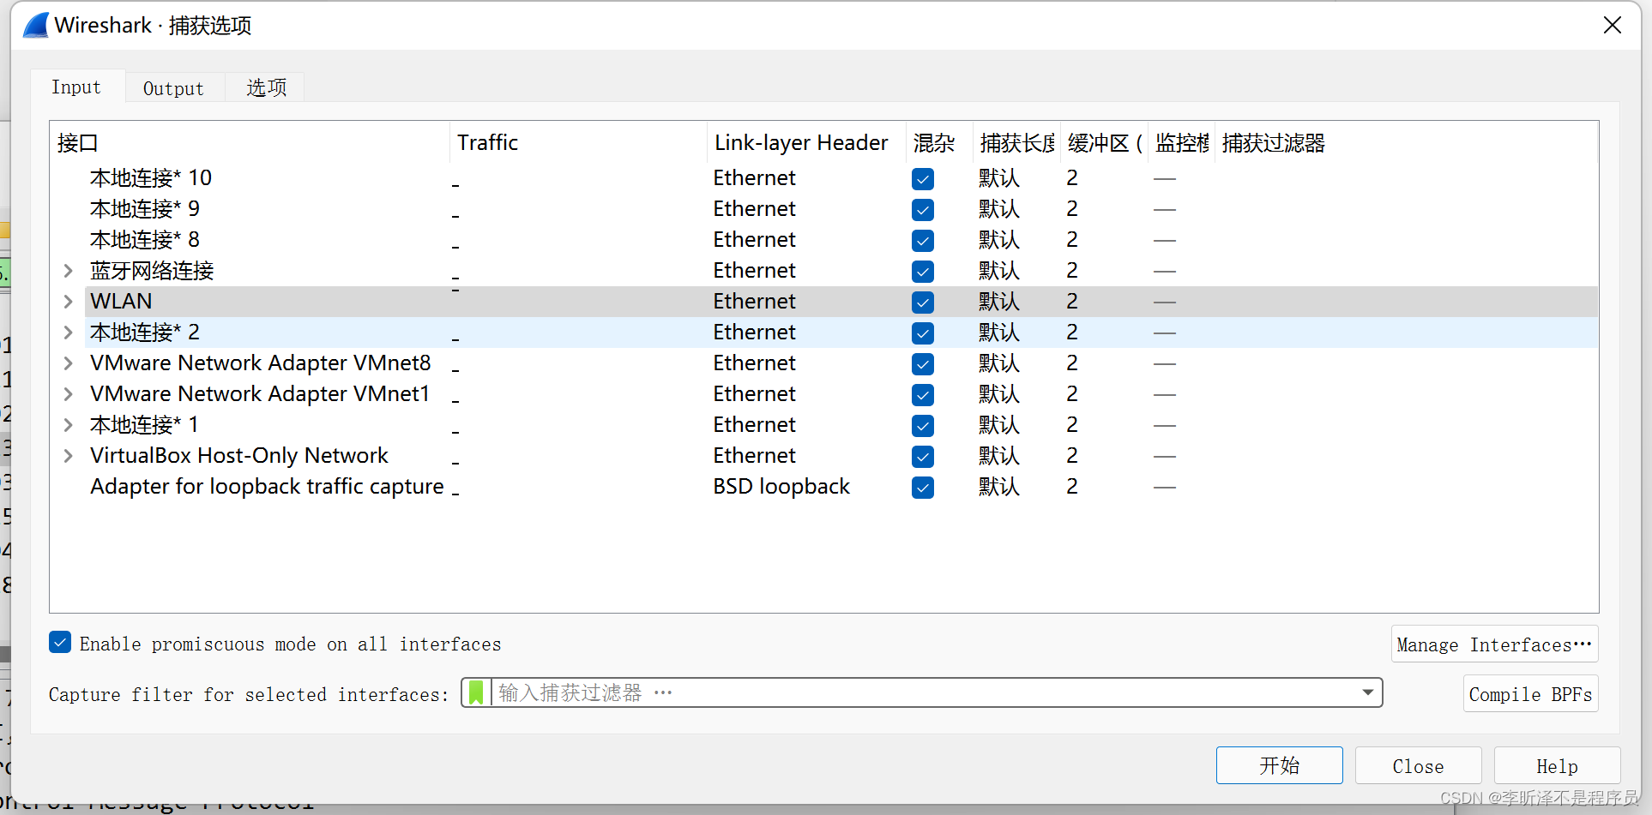Expand the 本地连接* 2 interface
This screenshot has height=815, width=1652.
pos(69,333)
